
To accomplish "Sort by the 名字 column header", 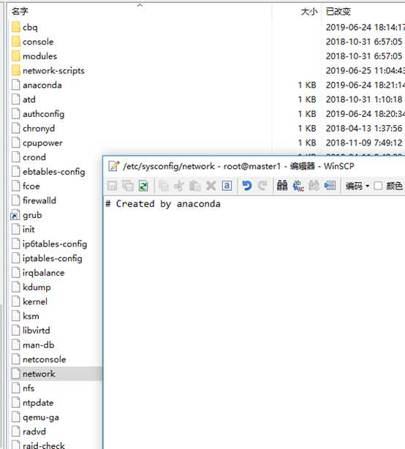I will click(x=20, y=12).
